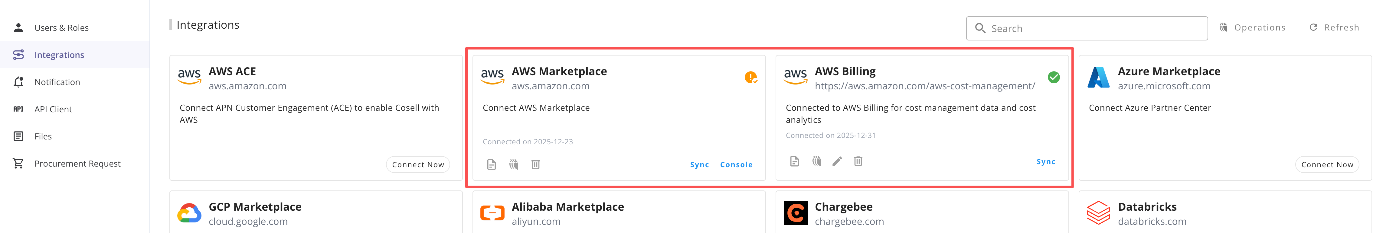Screen dimensions: 1383x233
Task: Connect Now for Azure Marketplace
Action: [x=1327, y=164]
